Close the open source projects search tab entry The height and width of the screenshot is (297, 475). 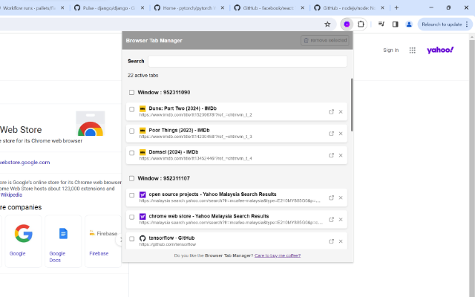click(x=341, y=198)
